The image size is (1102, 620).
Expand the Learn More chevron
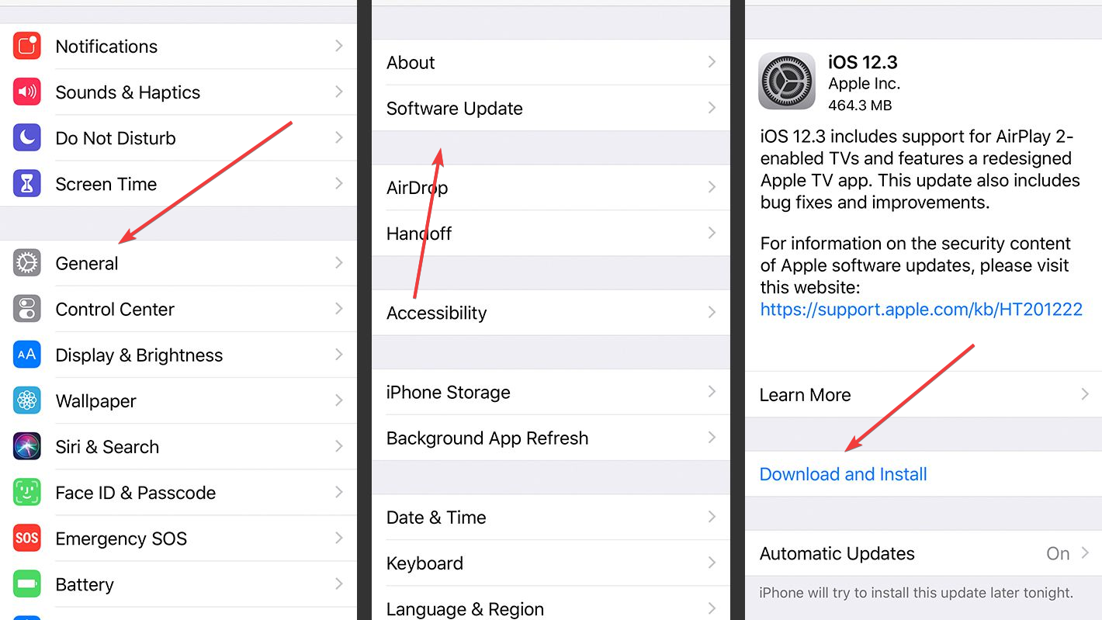(x=1085, y=394)
